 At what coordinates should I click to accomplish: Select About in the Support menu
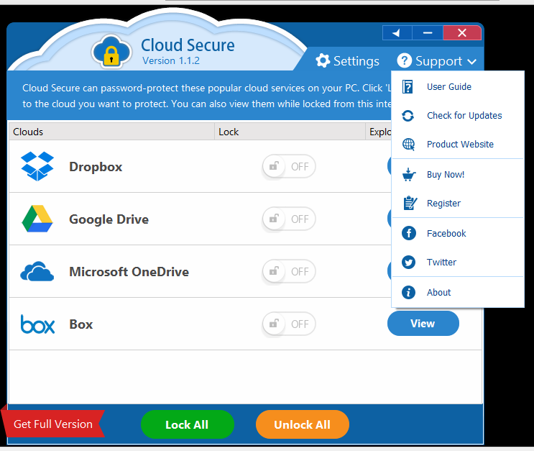(x=458, y=293)
